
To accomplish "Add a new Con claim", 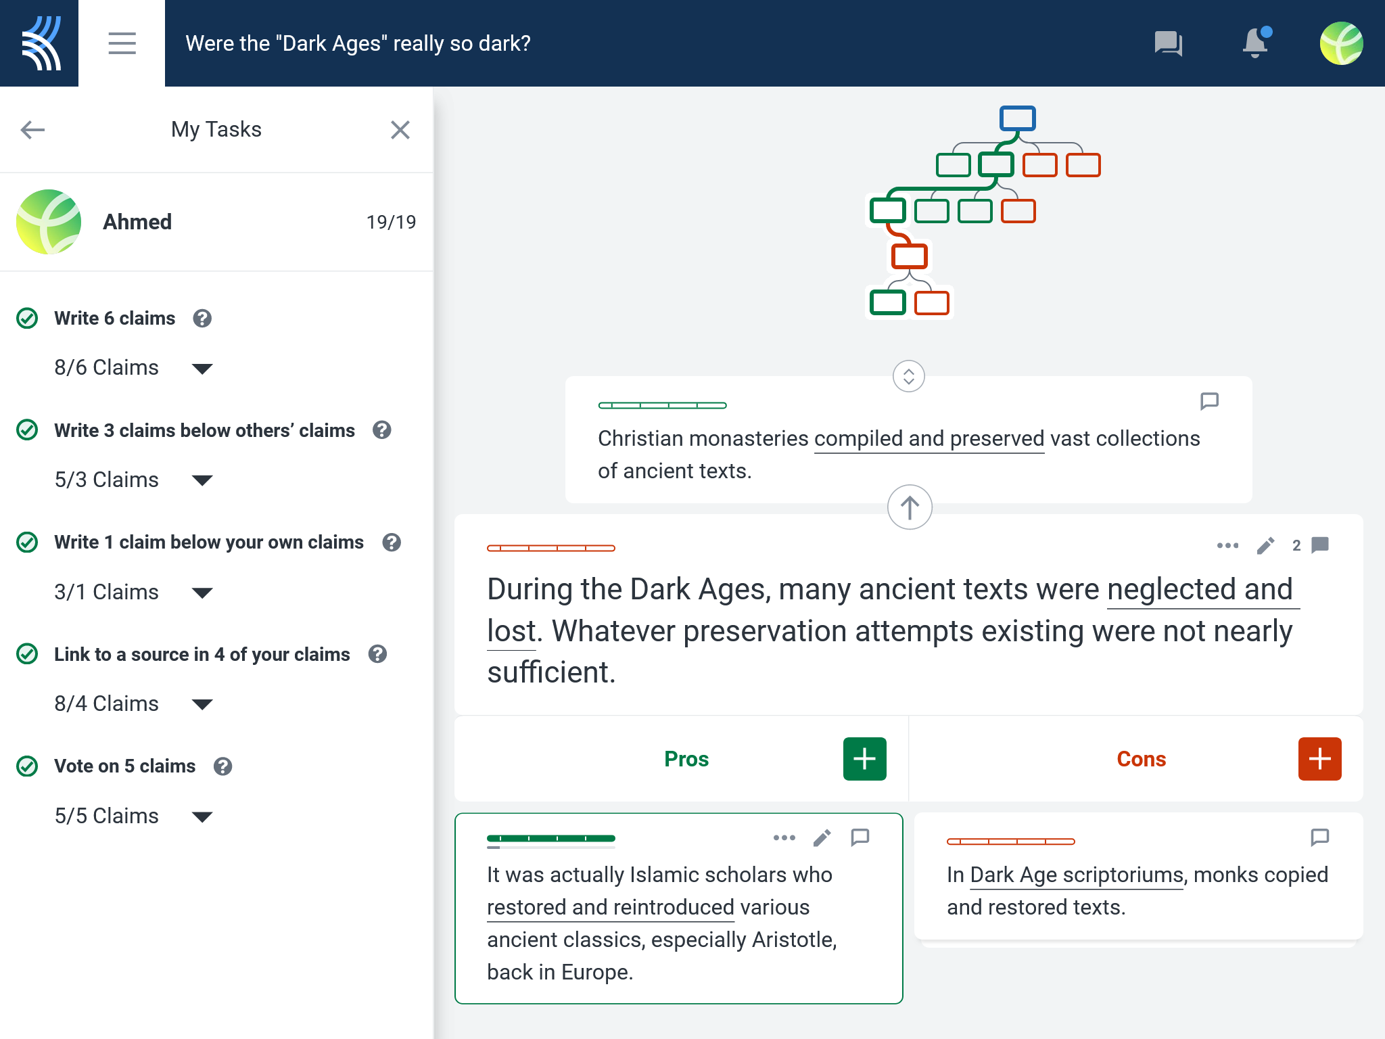I will 1319,759.
